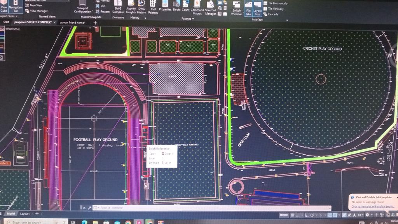Open the View Cube control

tap(4, 6)
